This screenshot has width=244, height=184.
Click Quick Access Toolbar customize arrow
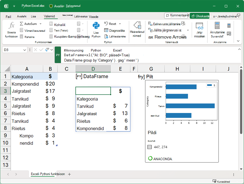pyautogui.click(x=14, y=6)
